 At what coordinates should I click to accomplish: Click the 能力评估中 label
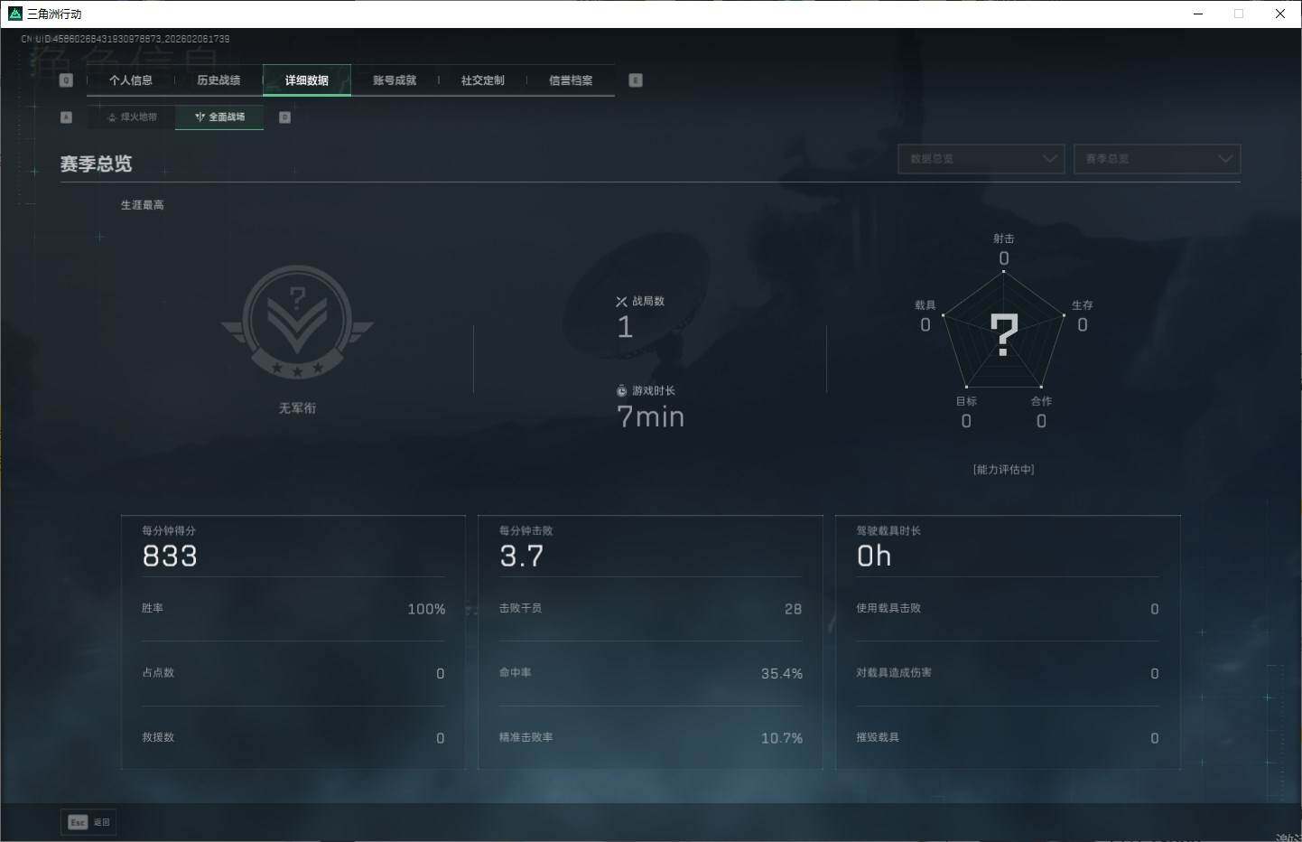(1003, 470)
